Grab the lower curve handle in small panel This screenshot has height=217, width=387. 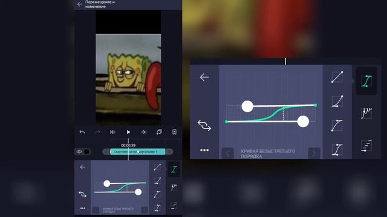tap(138, 192)
